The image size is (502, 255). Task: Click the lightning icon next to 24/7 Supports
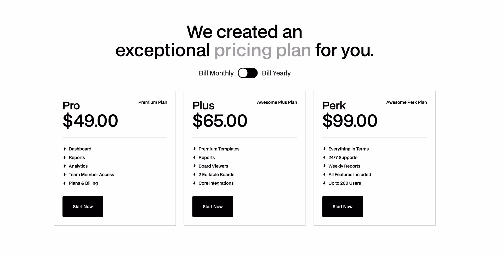coord(324,157)
